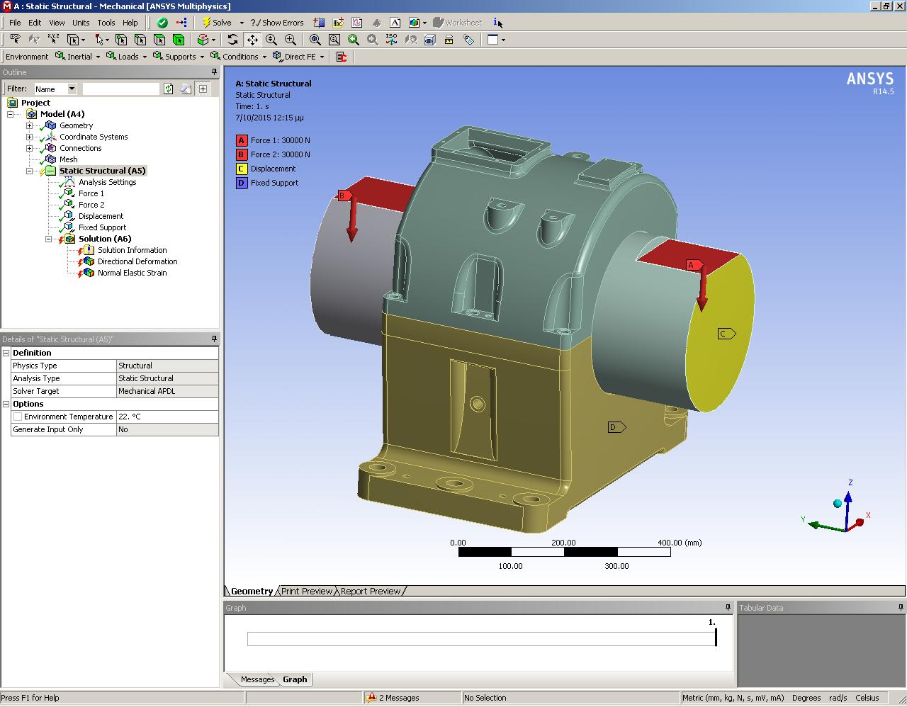The width and height of the screenshot is (907, 707).
Task: Click the Outline filter text field
Action: coord(120,89)
